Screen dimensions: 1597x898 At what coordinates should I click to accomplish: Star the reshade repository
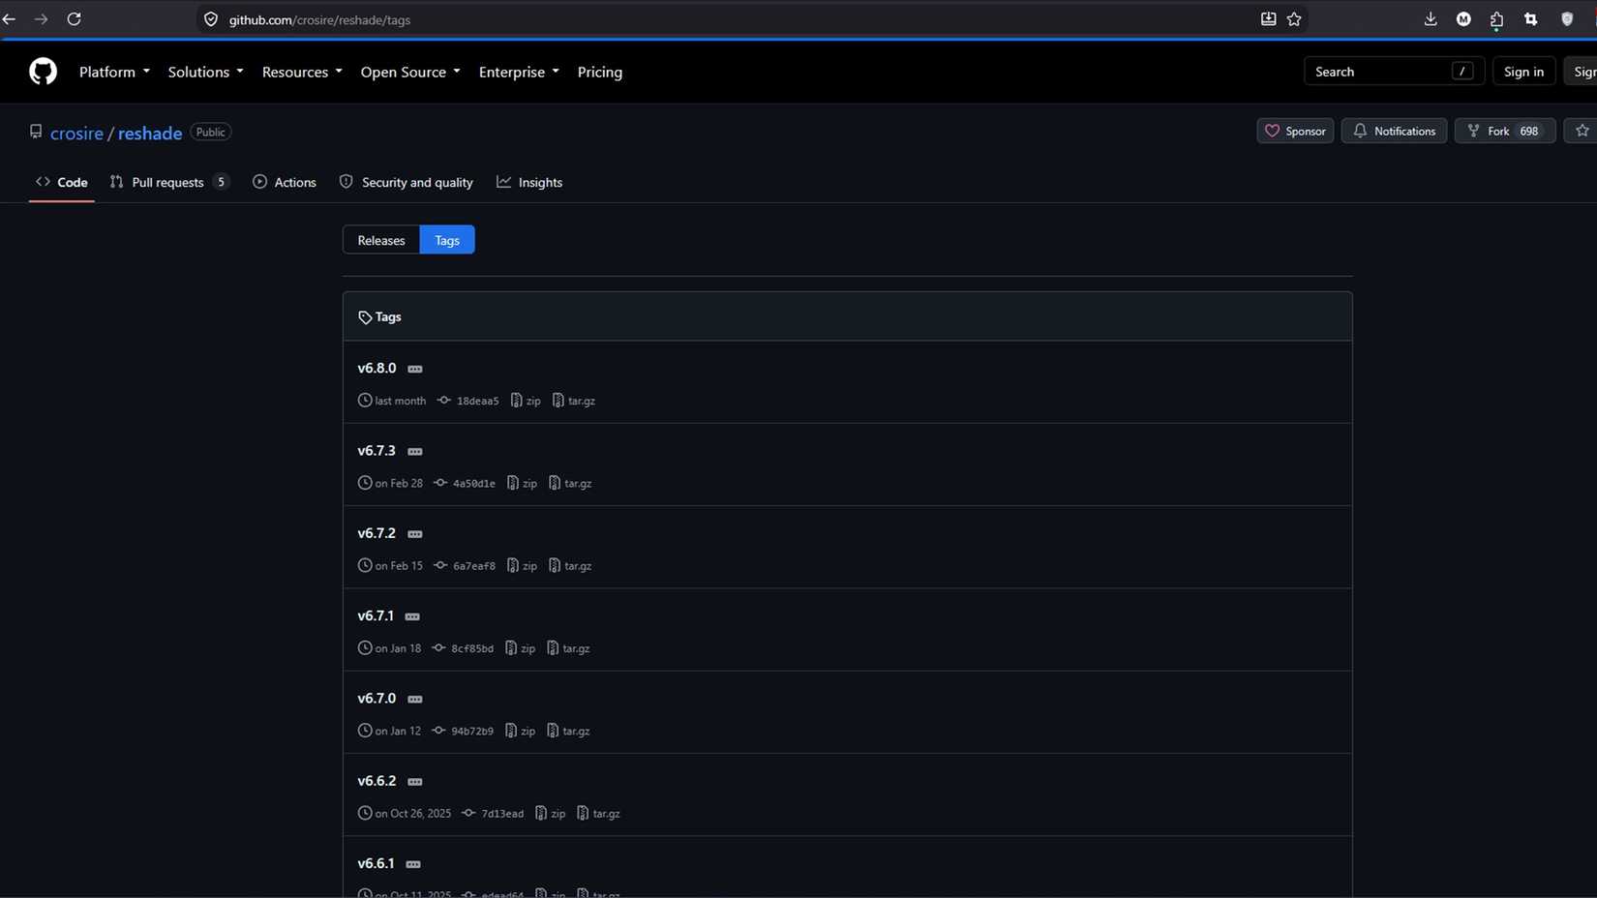1582,131
